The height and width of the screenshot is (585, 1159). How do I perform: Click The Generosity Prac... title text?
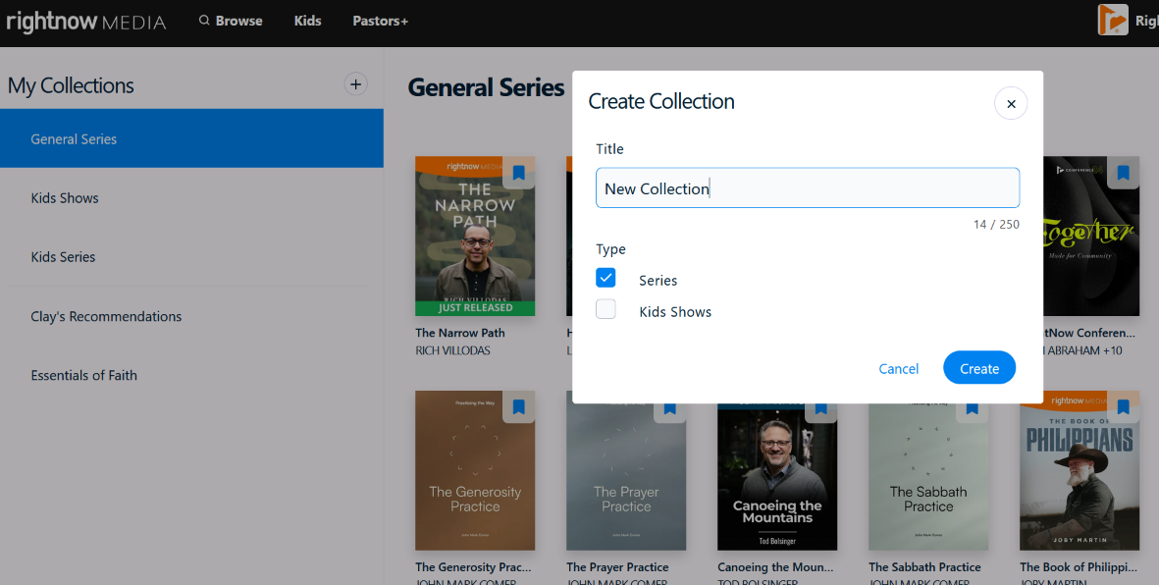point(473,567)
